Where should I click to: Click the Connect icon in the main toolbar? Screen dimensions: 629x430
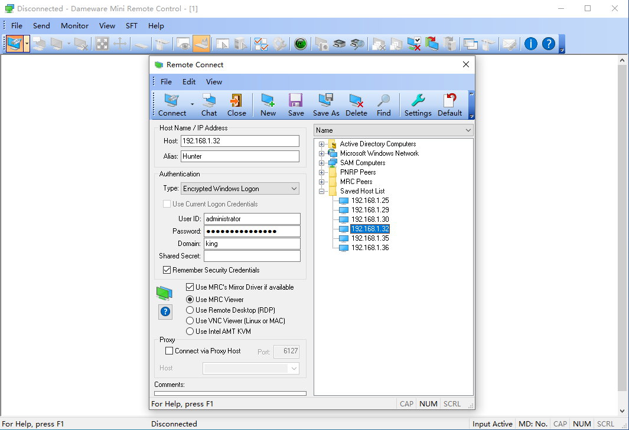pos(14,43)
